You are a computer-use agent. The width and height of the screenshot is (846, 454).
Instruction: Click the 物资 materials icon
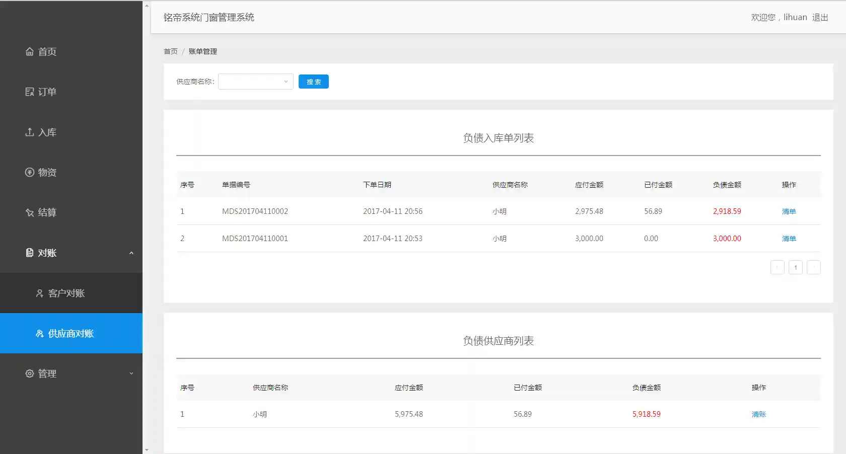[30, 172]
